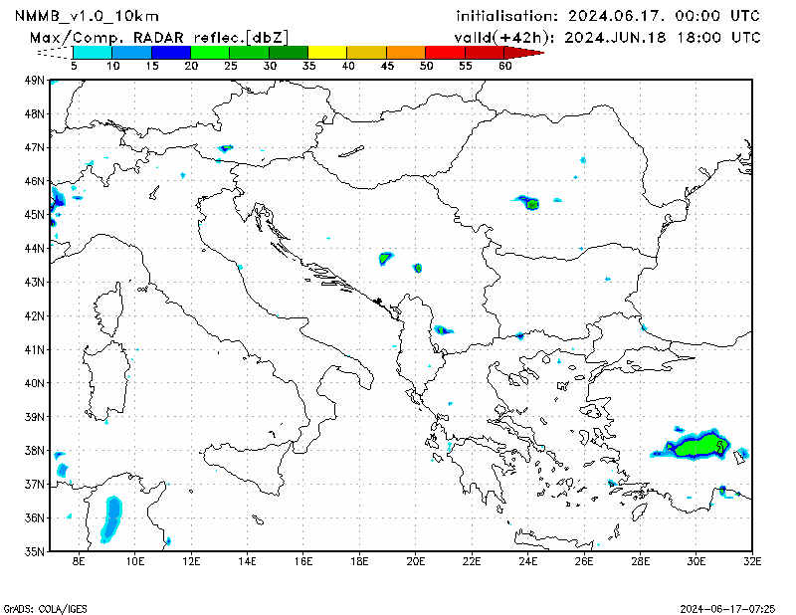The image size is (796, 615).
Task: Select the elongated blue echo near 9E, 36N
Action: (111, 517)
